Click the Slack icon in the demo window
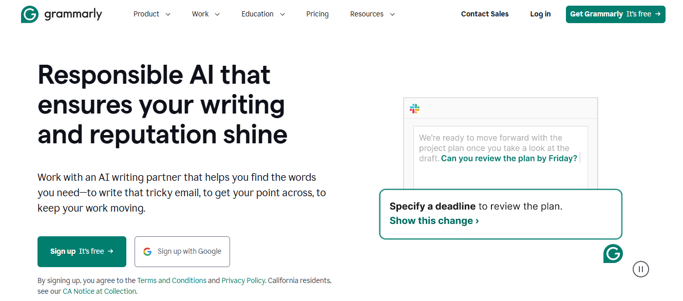This screenshot has height=301, width=683. coord(414,108)
